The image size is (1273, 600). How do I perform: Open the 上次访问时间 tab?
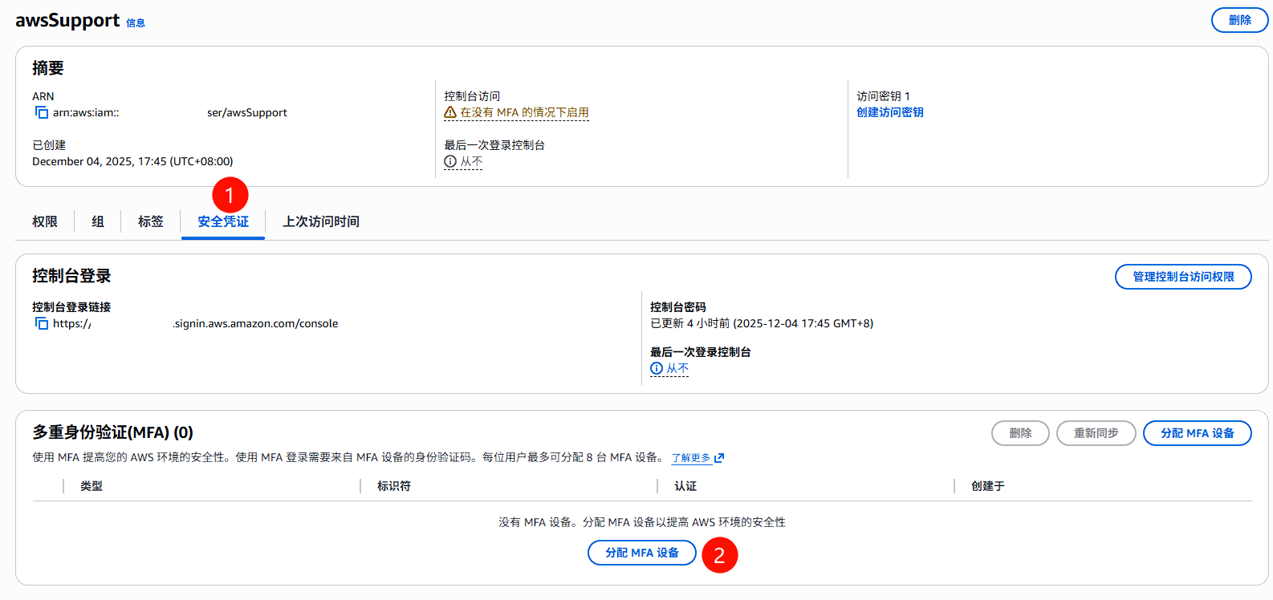point(321,221)
